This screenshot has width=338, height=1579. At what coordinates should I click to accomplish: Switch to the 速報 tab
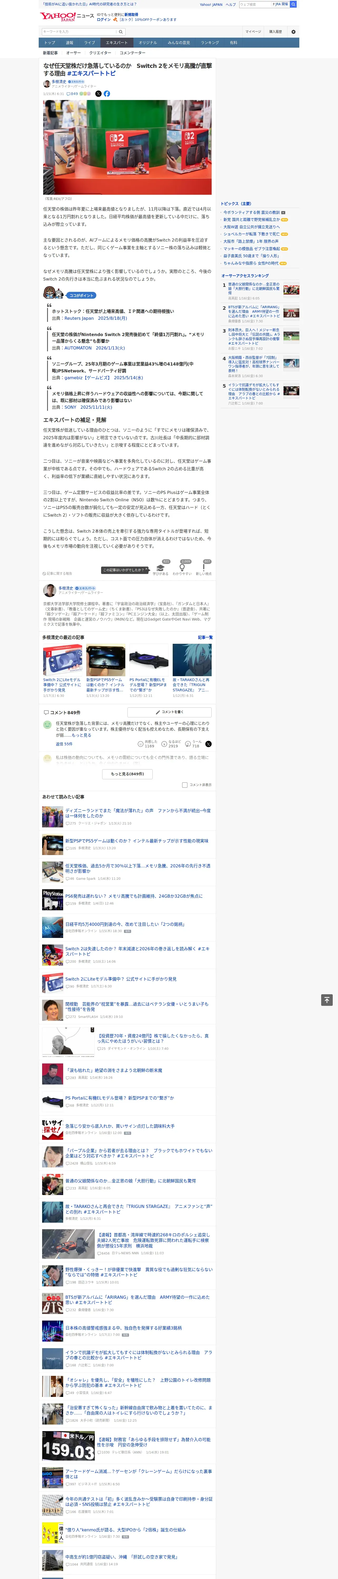pyautogui.click(x=69, y=42)
